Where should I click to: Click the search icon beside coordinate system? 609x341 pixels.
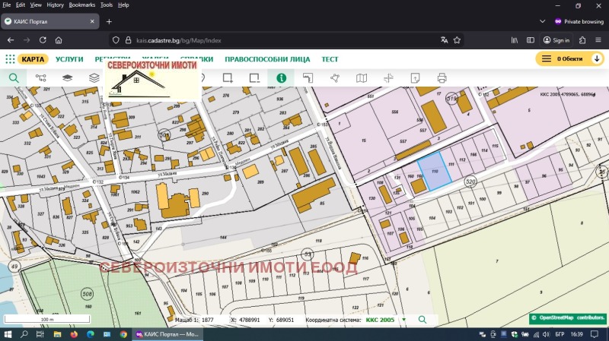tap(422, 320)
